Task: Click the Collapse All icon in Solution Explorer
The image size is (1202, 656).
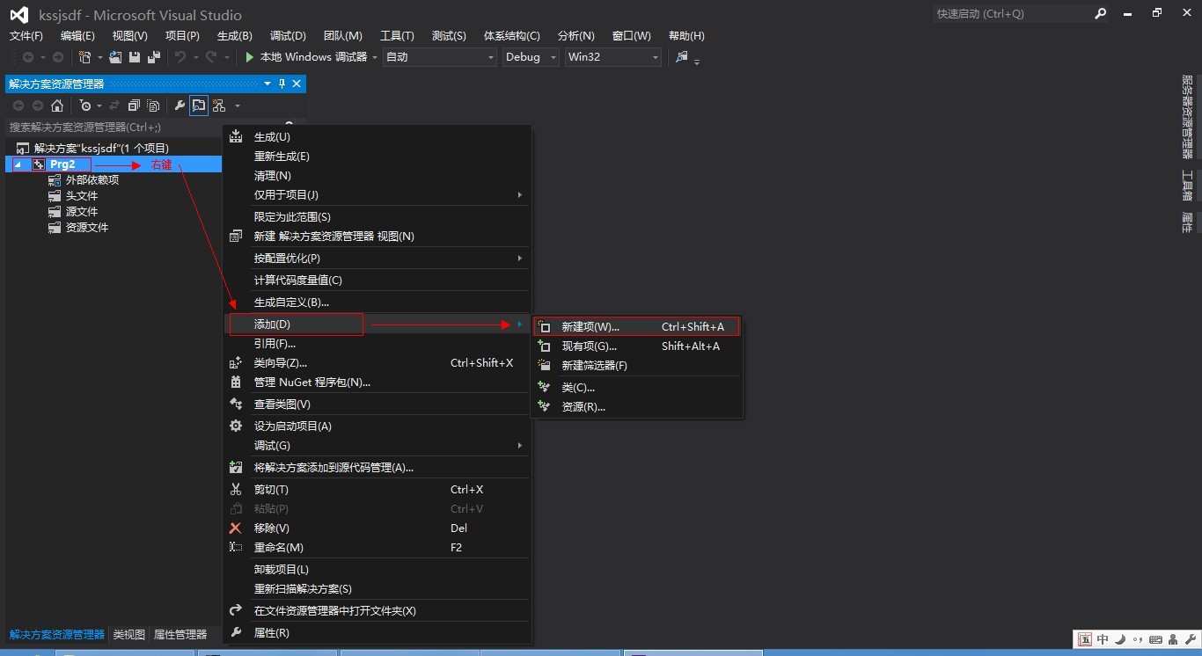Action: click(134, 106)
